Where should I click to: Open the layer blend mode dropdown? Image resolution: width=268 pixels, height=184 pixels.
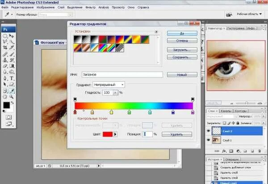coord(222,117)
